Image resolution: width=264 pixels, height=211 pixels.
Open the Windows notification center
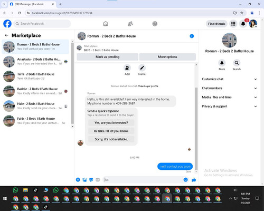coord(257,198)
